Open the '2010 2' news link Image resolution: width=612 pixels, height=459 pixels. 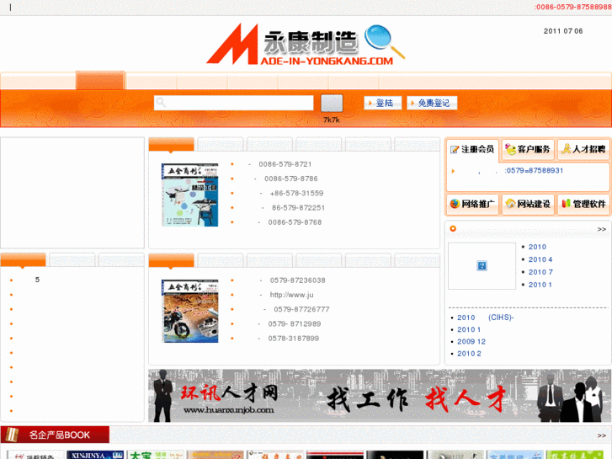point(469,354)
